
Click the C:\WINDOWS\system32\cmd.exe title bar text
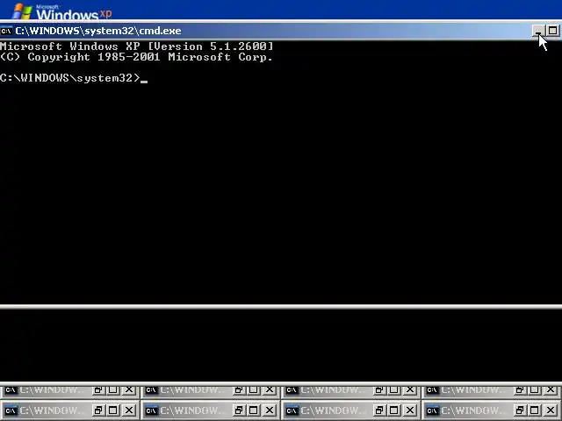[x=98, y=31]
